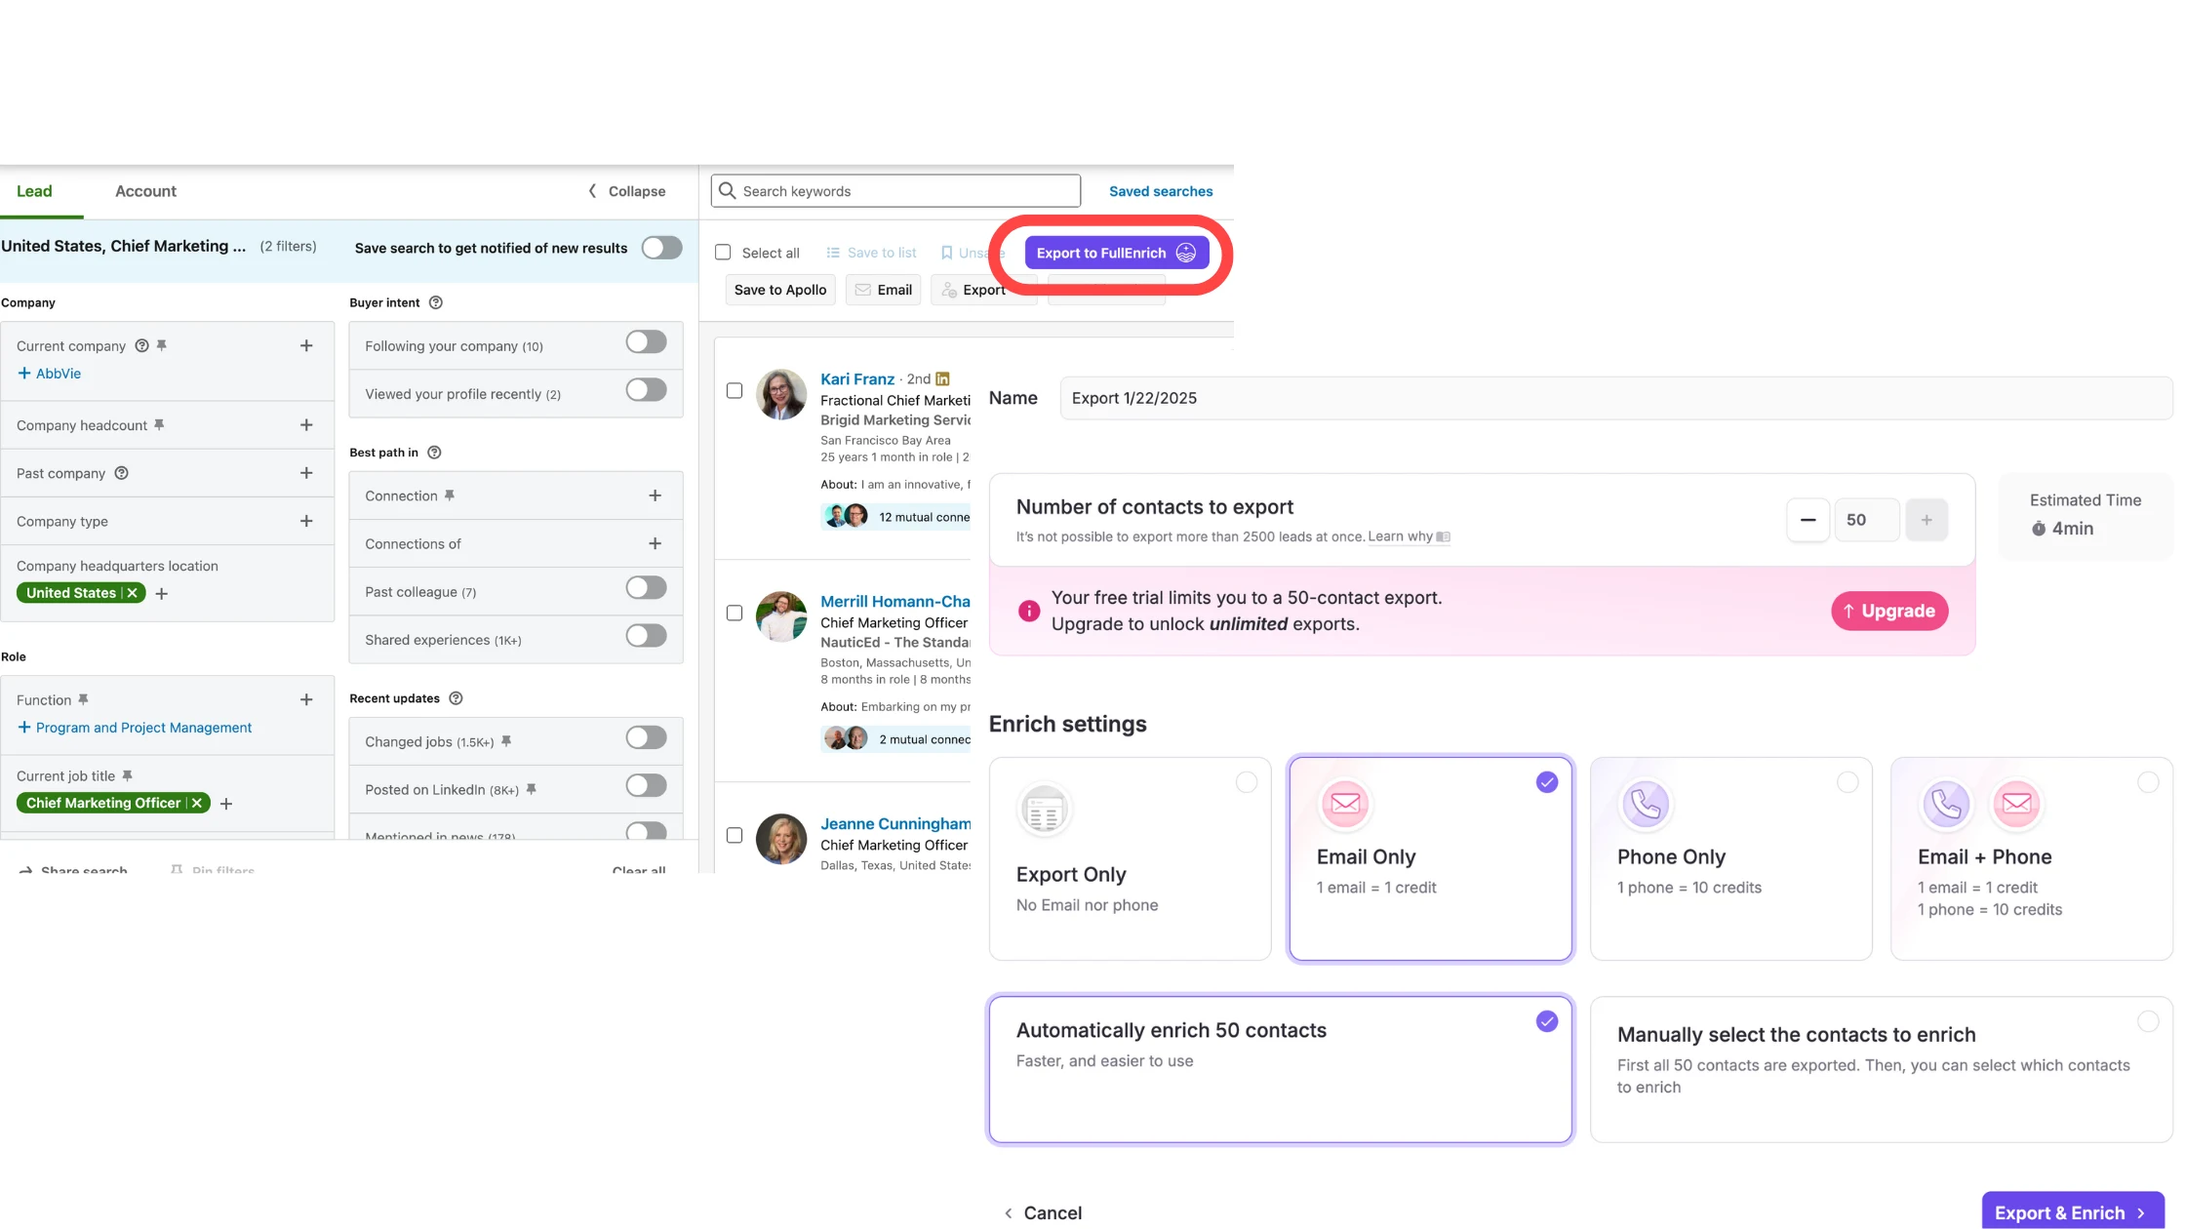The height and width of the screenshot is (1229, 2185).
Task: Click the Learn why book icon
Action: 1444,536
